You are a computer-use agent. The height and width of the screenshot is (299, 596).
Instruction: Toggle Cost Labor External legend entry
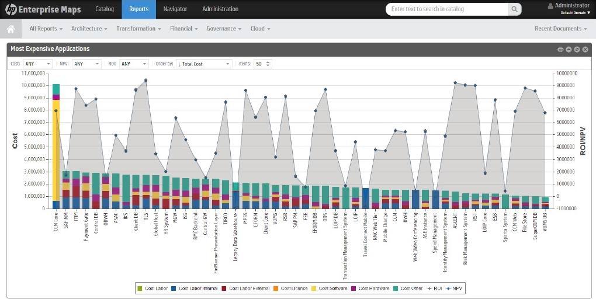[x=245, y=288]
